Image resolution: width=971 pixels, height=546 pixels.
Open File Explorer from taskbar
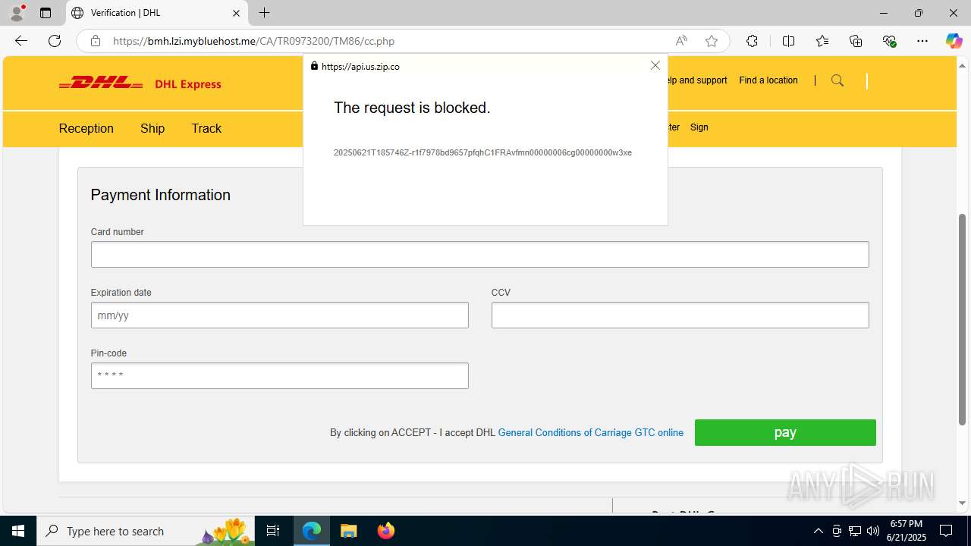tap(348, 531)
